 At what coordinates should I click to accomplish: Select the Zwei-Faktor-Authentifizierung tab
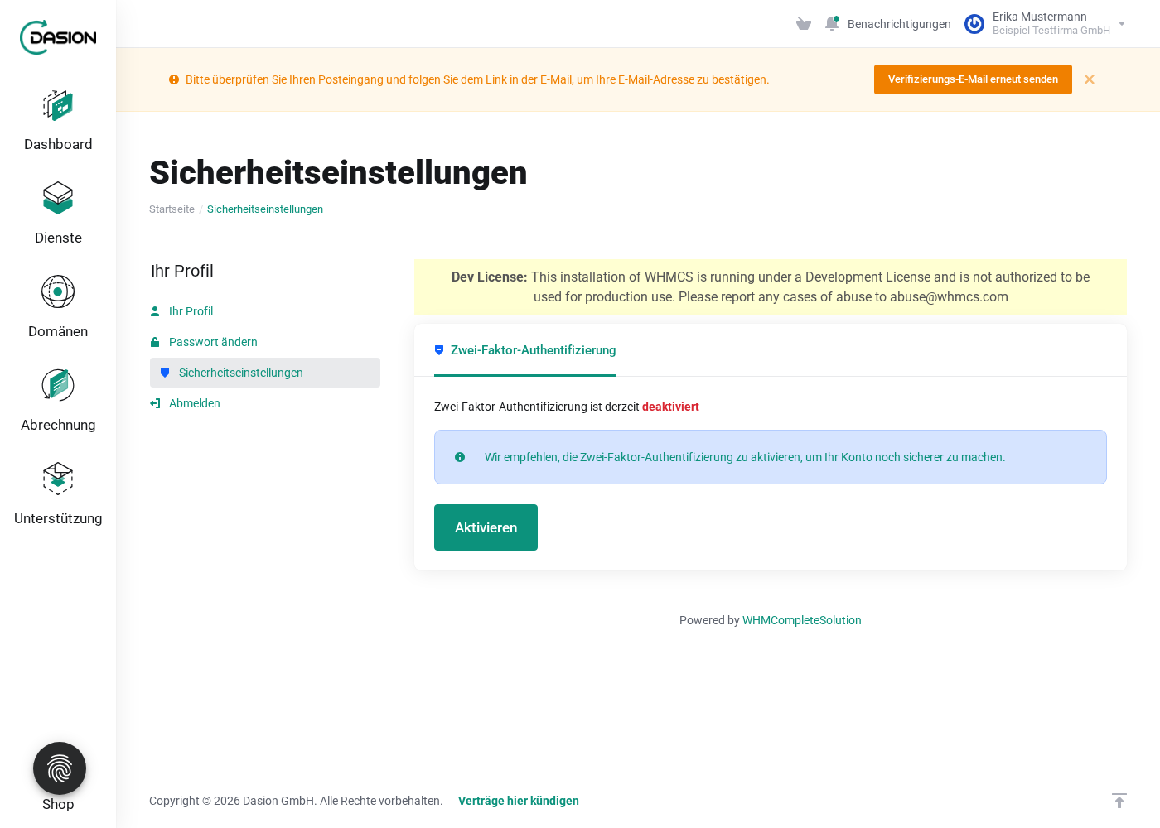[x=525, y=350]
